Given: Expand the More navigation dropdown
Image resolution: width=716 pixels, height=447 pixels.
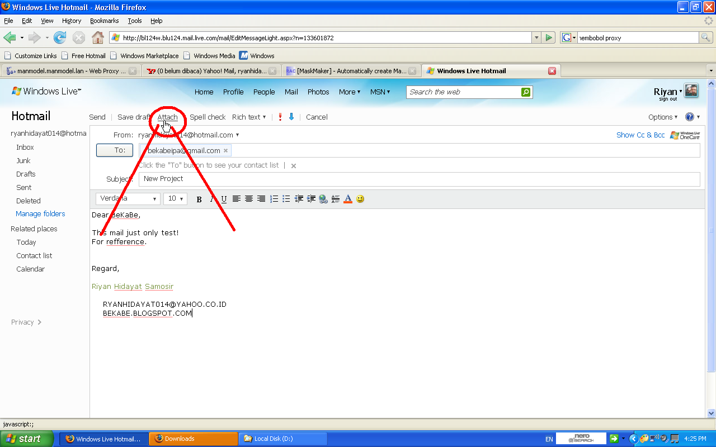Looking at the screenshot, I should tap(350, 92).
